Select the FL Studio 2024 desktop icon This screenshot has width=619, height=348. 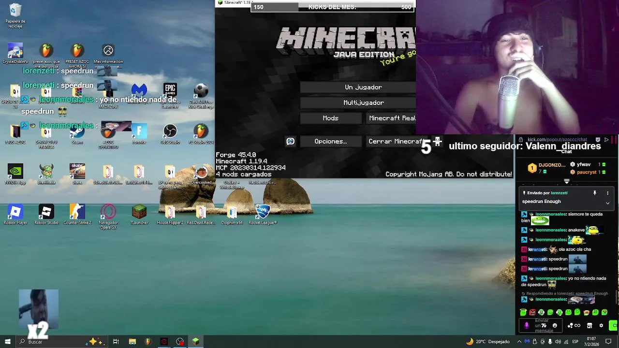pyautogui.click(x=201, y=134)
